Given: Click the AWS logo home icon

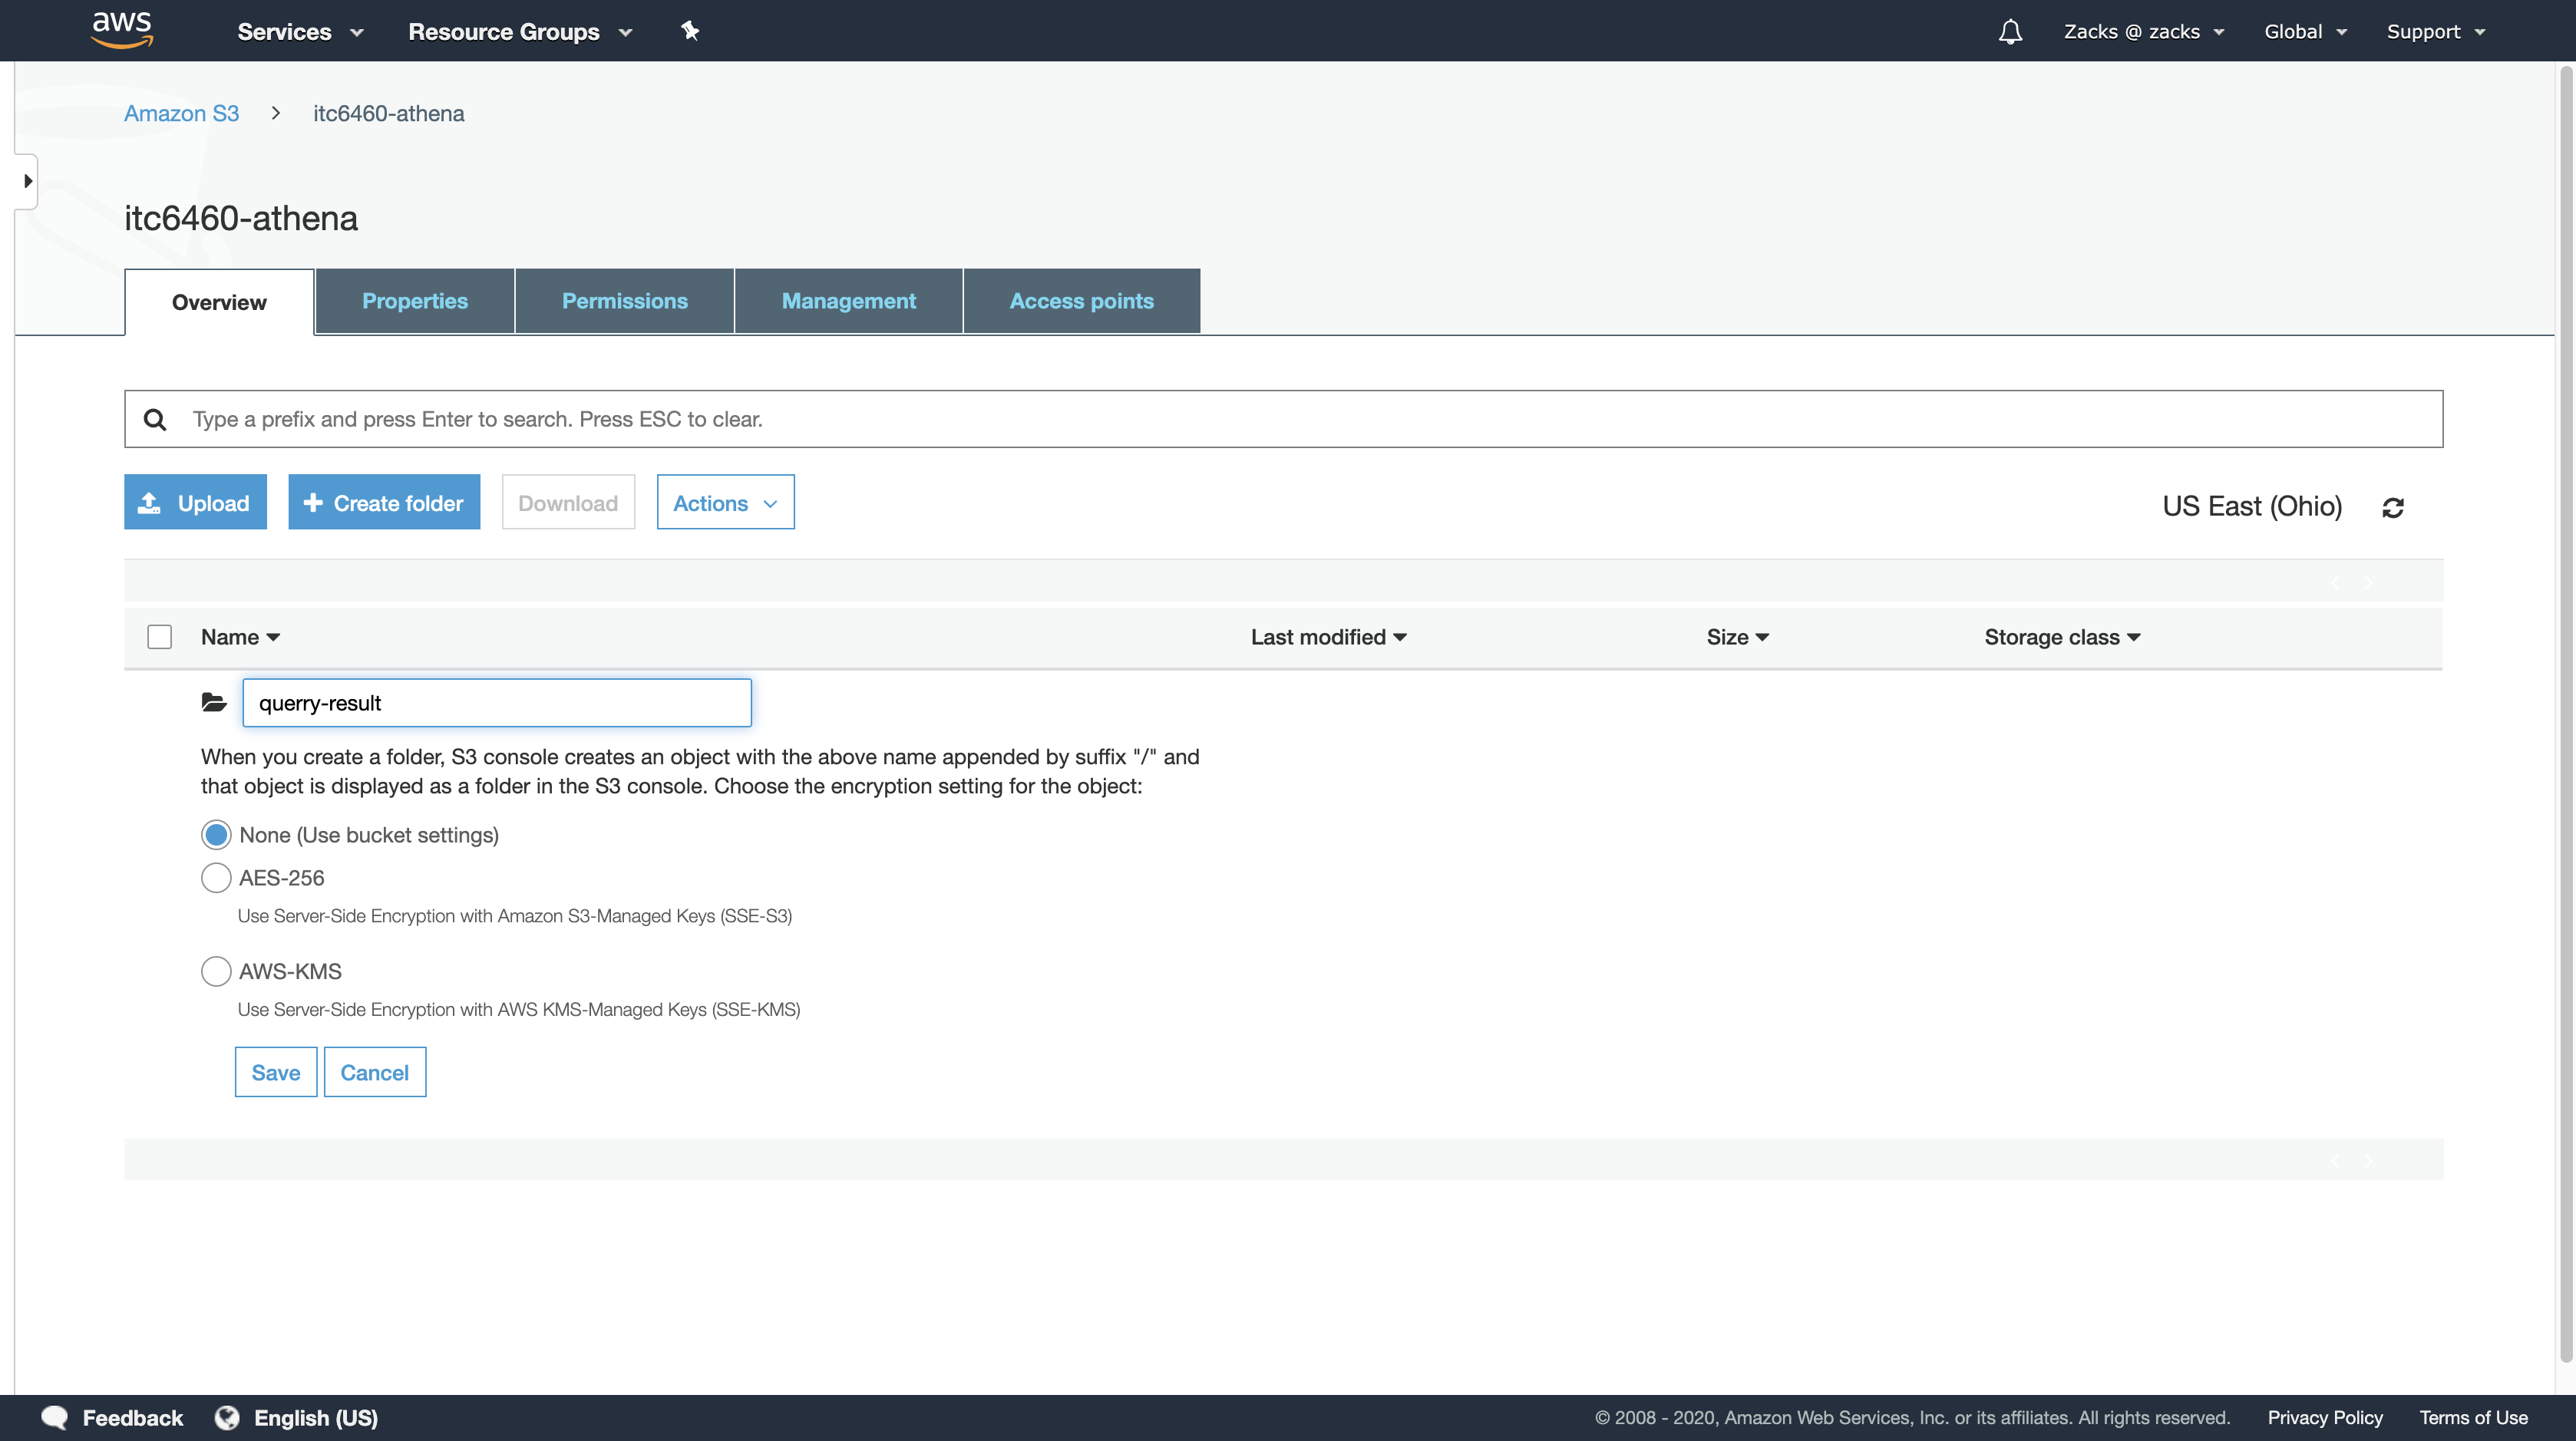Looking at the screenshot, I should [x=121, y=30].
